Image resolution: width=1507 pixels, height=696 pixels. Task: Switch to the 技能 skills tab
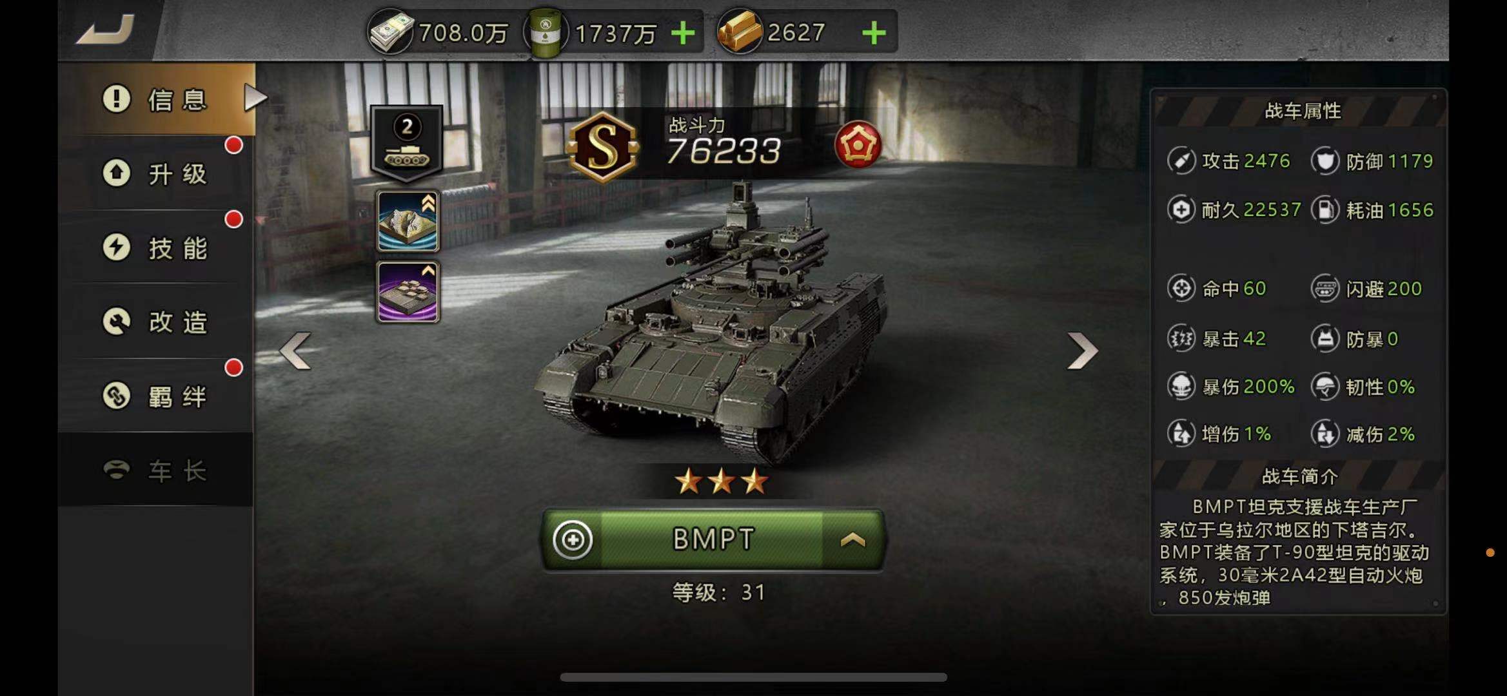click(x=156, y=247)
